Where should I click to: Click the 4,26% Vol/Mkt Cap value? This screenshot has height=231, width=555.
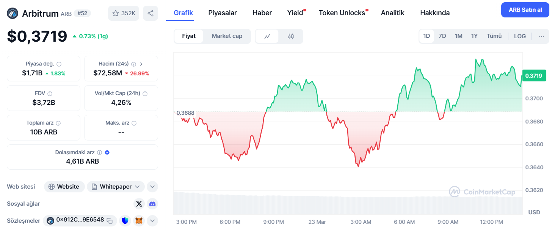[x=121, y=102]
